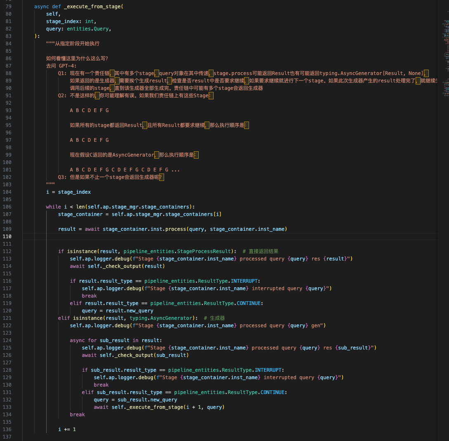Screen dimensions: 449x441
Task: Click line number 121 in the gutter
Action: pos(7,318)
